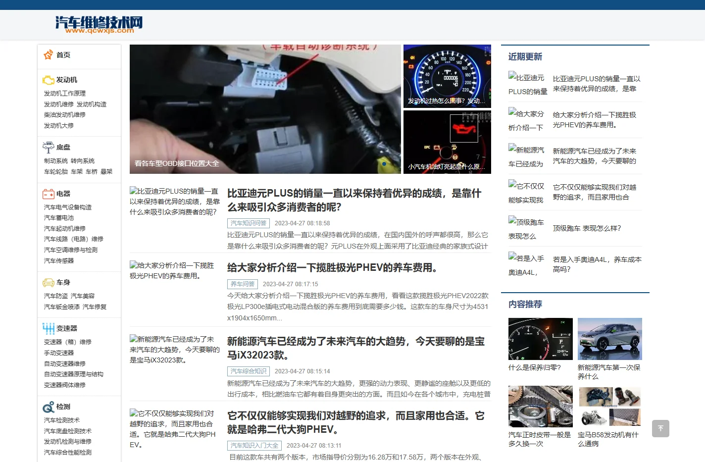
Task: Open the OBD接口位置大全 slider banner
Action: tap(265, 109)
